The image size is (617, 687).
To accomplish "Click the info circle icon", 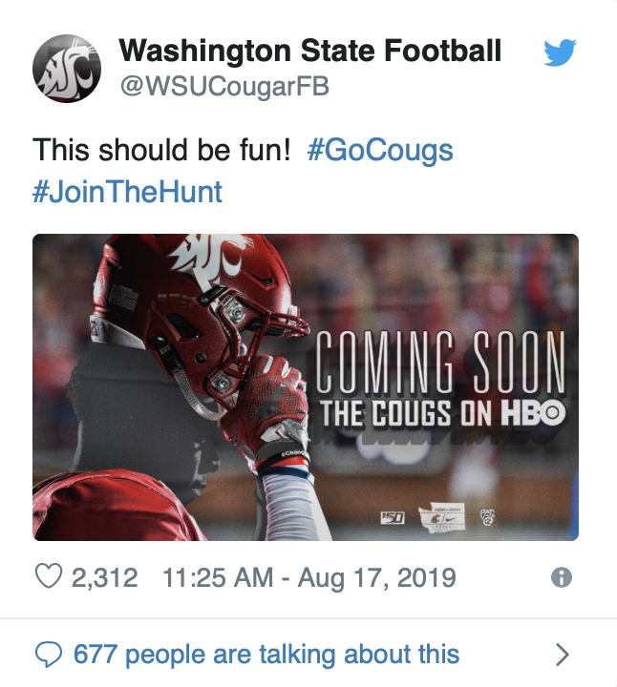I will coord(563,577).
